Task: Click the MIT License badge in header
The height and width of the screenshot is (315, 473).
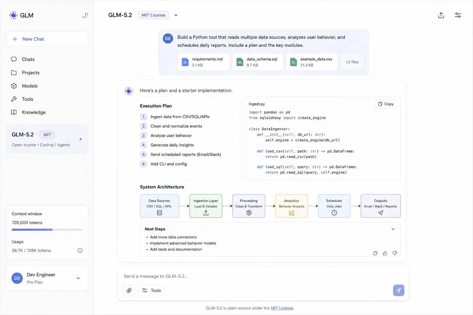Action: tap(153, 15)
